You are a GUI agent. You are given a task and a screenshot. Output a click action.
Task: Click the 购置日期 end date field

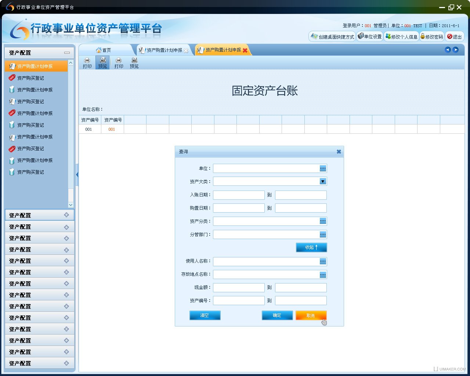click(x=301, y=208)
